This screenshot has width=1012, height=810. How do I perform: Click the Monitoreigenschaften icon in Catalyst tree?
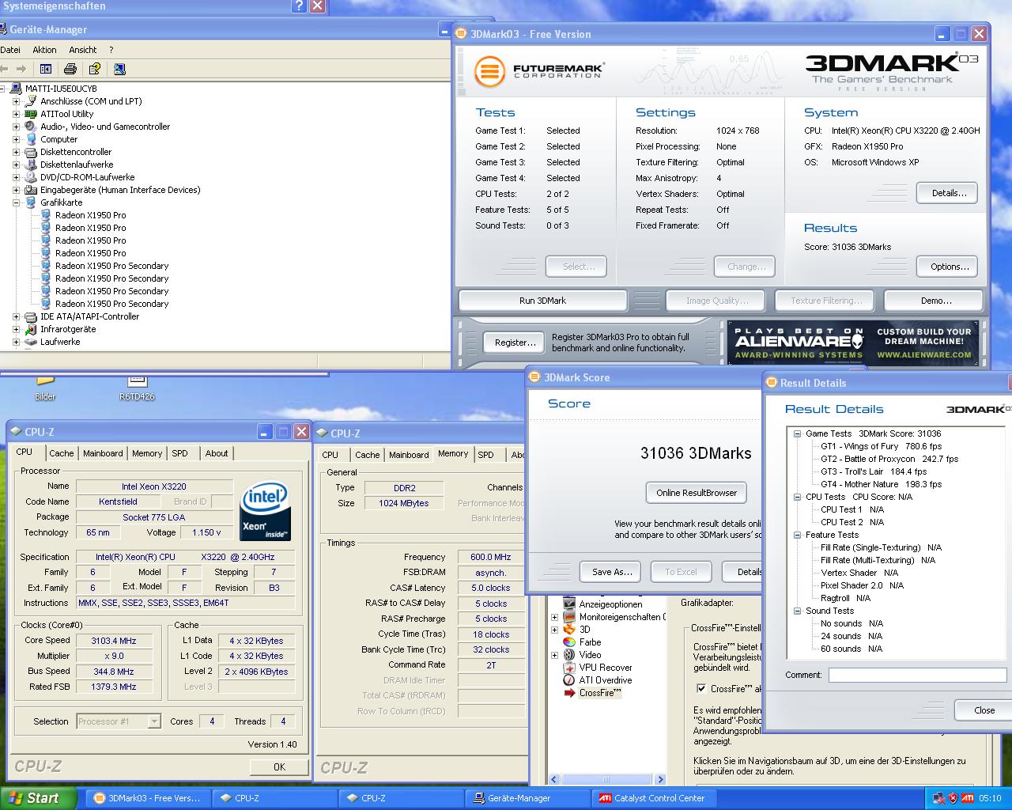[x=569, y=617]
